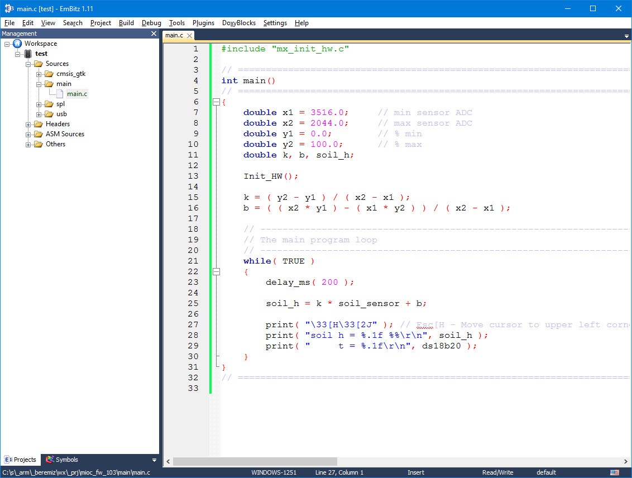Viewport: 632px width, 478px height.
Task: Expand the ASM Sources folder node
Action: click(28, 134)
